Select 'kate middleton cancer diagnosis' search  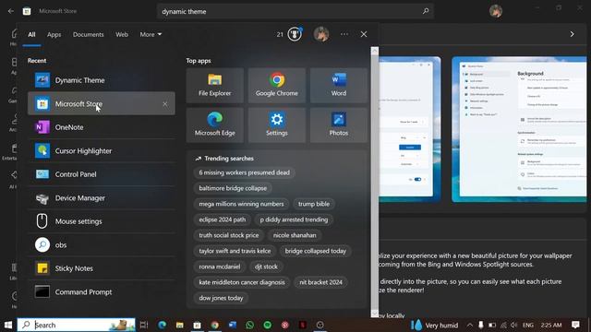tap(242, 282)
